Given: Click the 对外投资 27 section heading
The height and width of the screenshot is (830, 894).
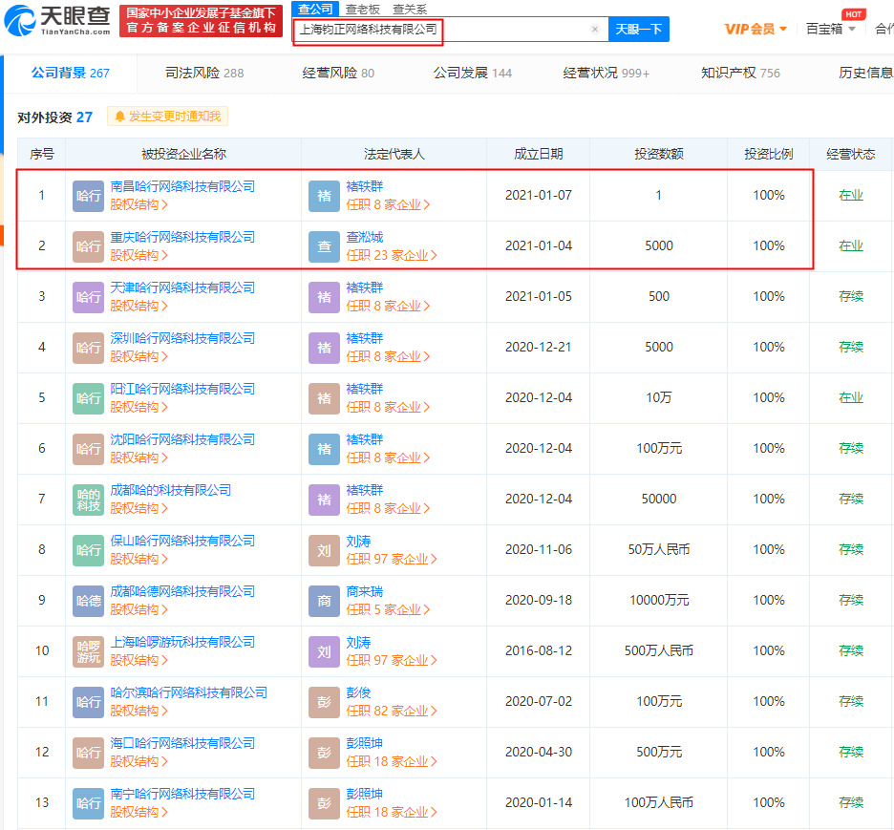Looking at the screenshot, I should [x=54, y=117].
